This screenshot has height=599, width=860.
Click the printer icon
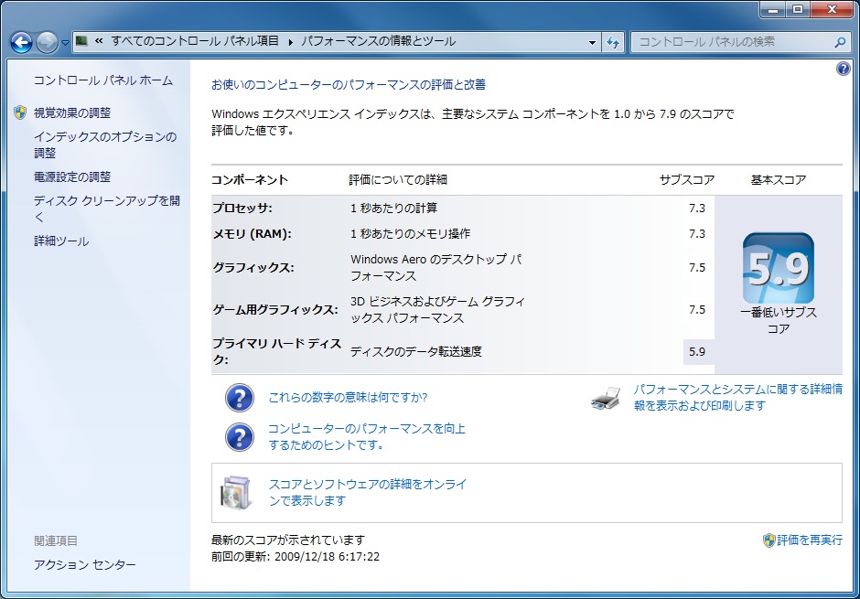point(606,399)
